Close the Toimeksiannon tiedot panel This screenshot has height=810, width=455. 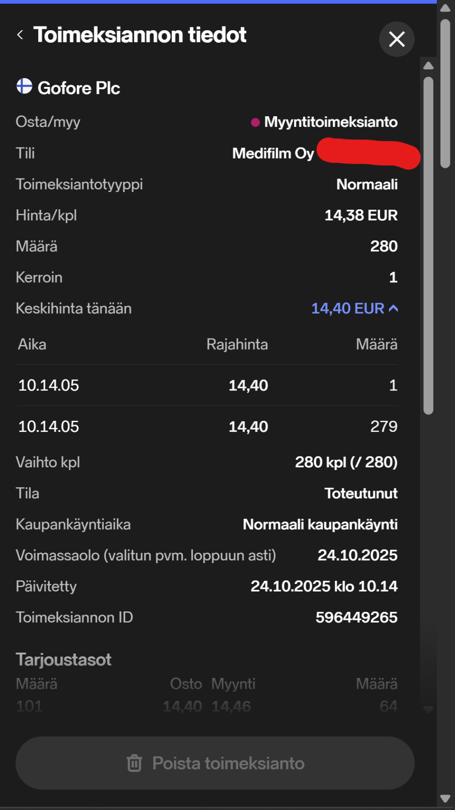[x=396, y=39]
